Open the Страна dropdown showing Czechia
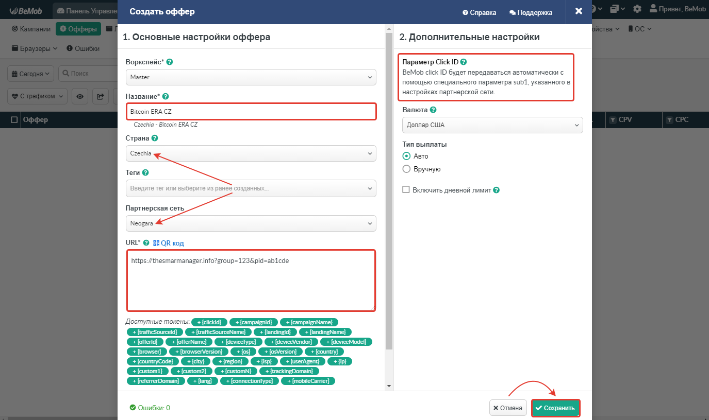The image size is (709, 420). pos(251,153)
